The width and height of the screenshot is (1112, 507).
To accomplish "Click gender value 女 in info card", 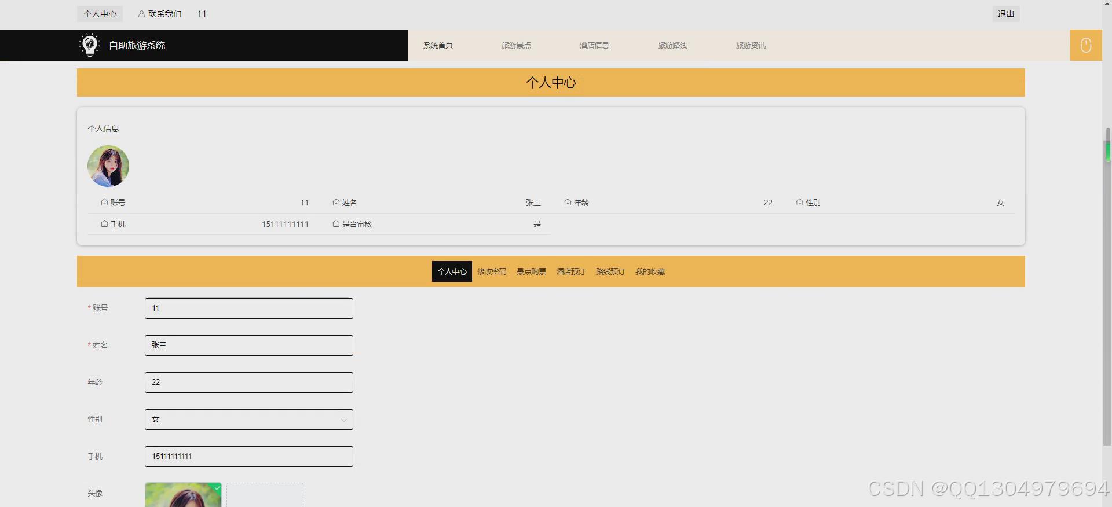I will (x=1000, y=203).
